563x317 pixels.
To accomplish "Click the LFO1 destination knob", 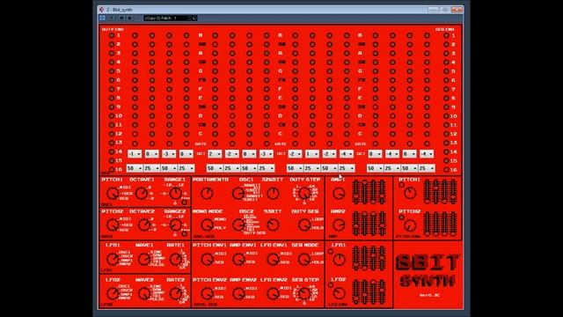I will pos(113,259).
